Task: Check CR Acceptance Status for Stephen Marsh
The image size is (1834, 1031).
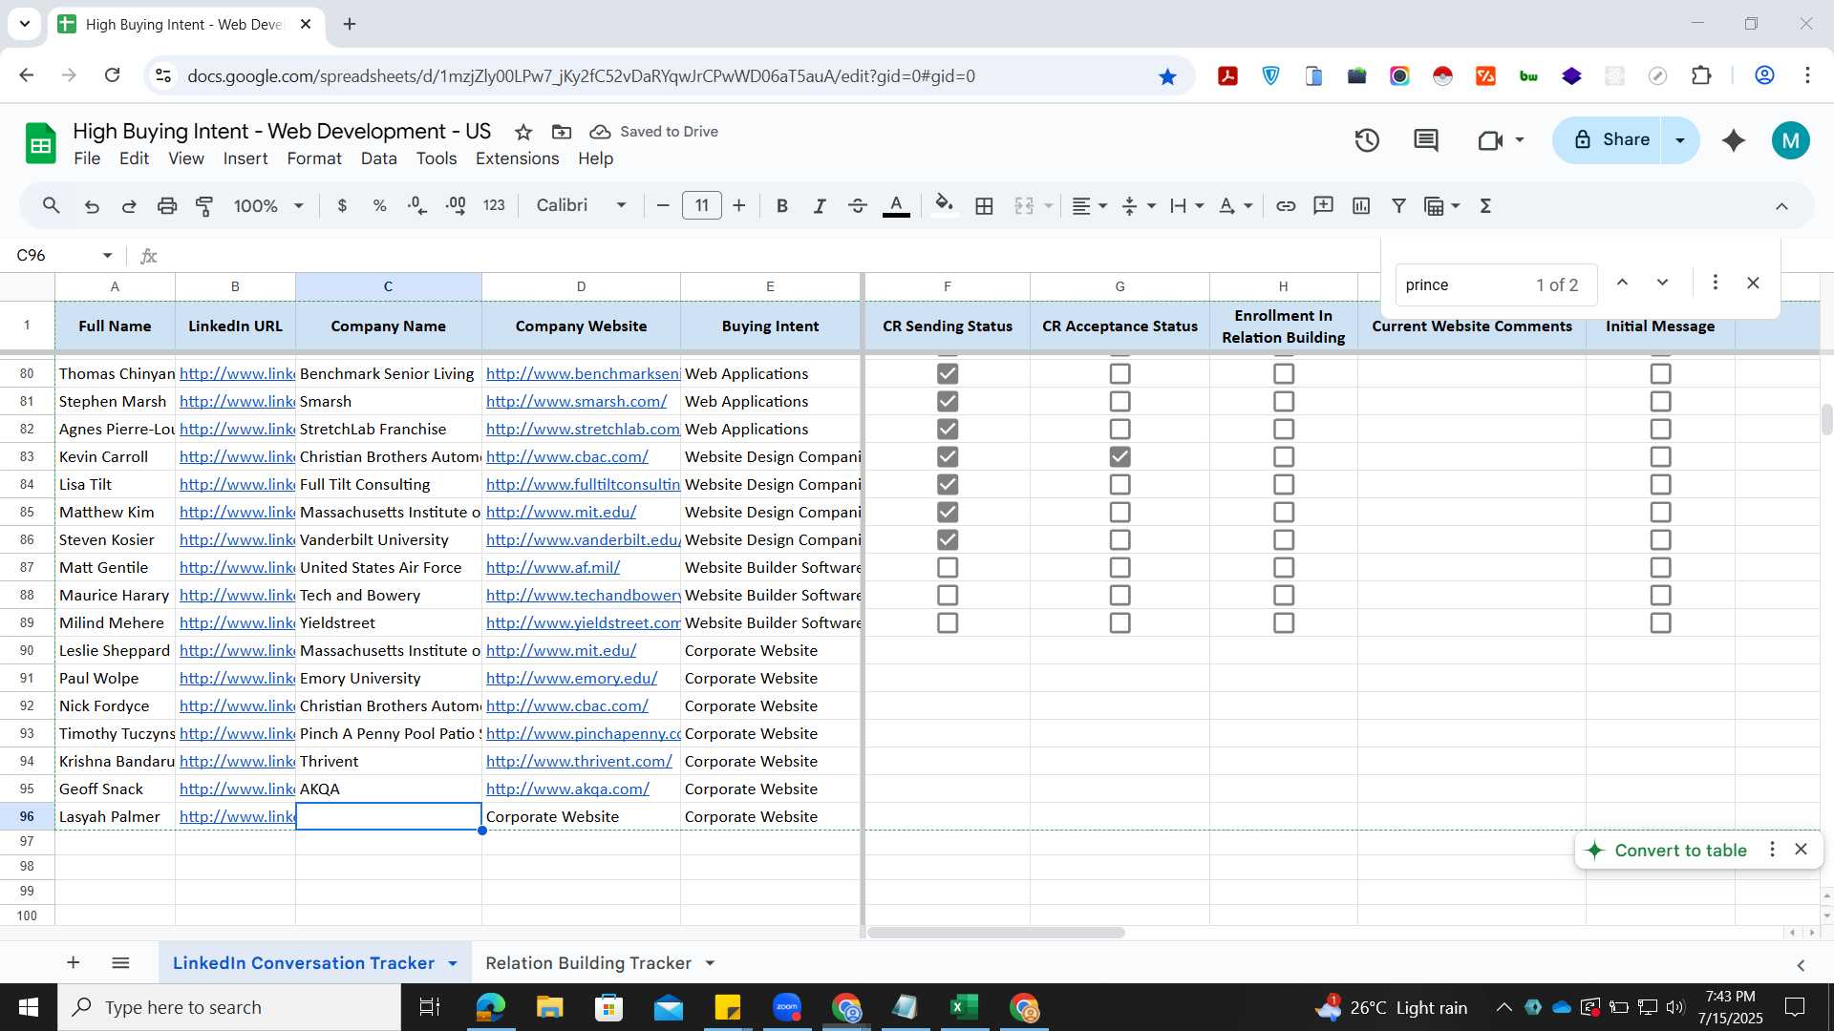Action: 1120,401
